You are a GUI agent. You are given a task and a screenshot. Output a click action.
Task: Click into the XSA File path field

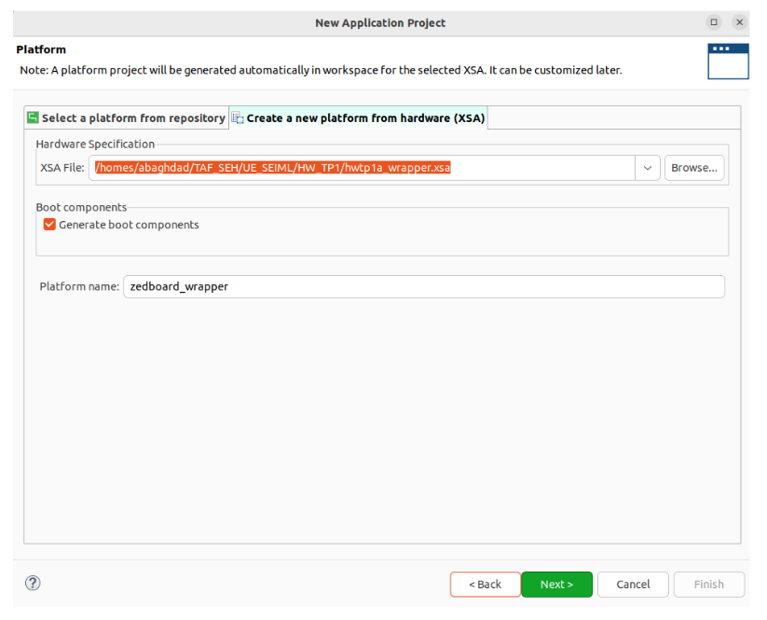tap(362, 168)
